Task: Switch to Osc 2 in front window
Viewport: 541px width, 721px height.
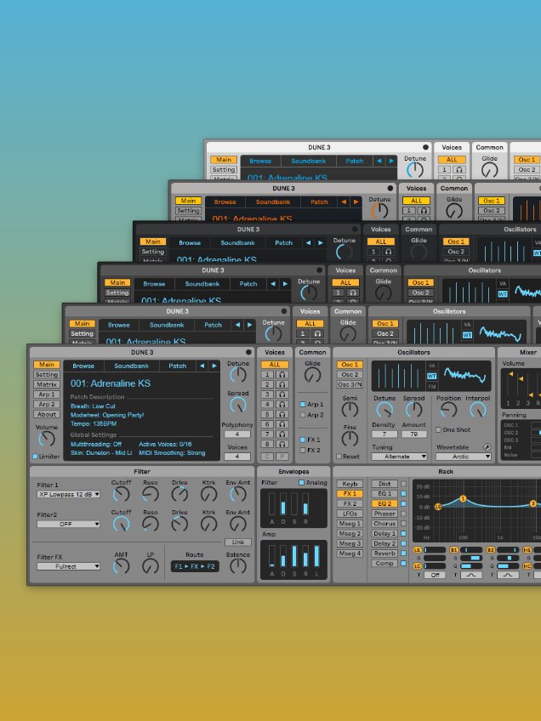Action: [350, 375]
